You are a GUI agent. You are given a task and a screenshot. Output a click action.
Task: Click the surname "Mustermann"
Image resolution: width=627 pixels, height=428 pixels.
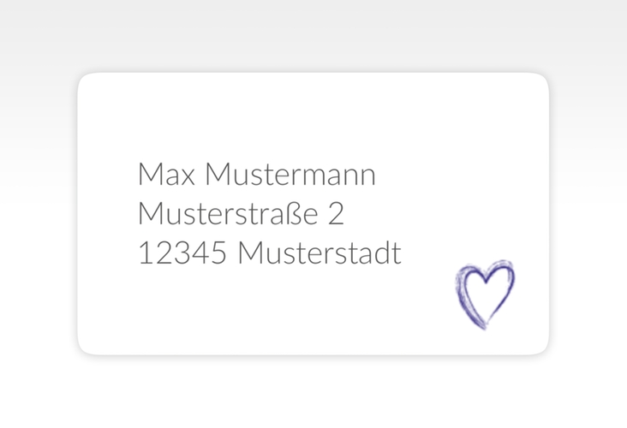pos(290,175)
